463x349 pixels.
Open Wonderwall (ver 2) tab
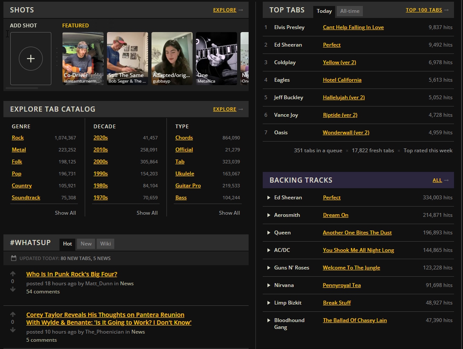[346, 133]
